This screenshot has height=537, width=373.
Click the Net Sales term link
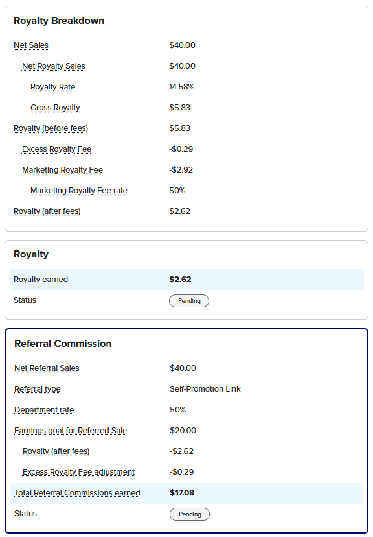[x=31, y=45]
